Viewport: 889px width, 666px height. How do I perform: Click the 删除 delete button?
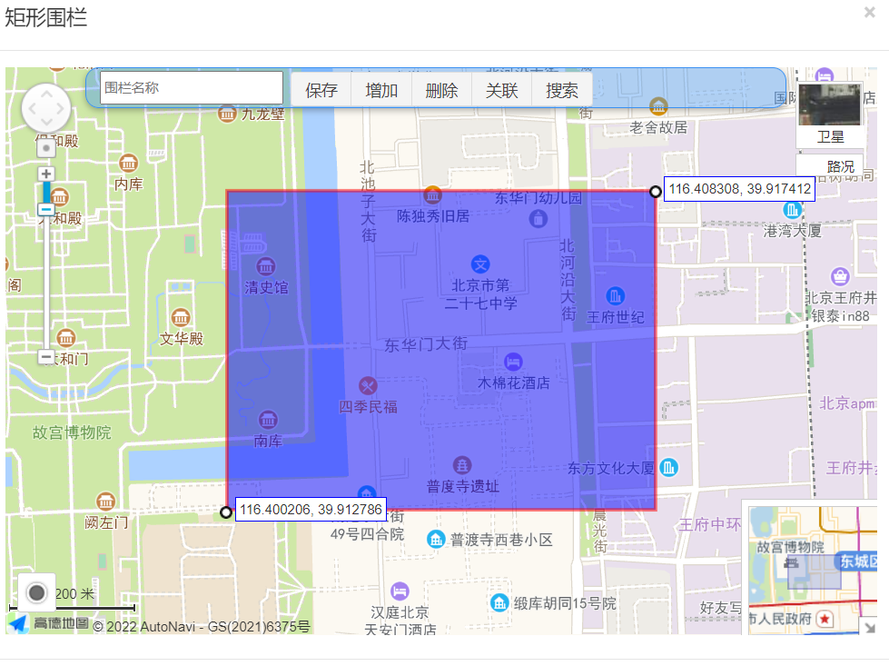(441, 90)
